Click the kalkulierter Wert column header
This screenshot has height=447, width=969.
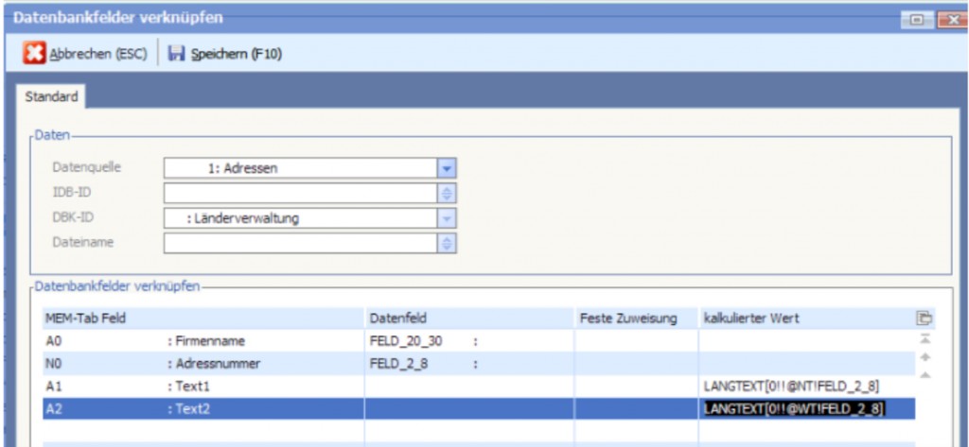pyautogui.click(x=751, y=318)
